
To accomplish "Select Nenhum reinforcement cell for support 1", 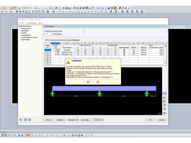I will pos(144,50).
